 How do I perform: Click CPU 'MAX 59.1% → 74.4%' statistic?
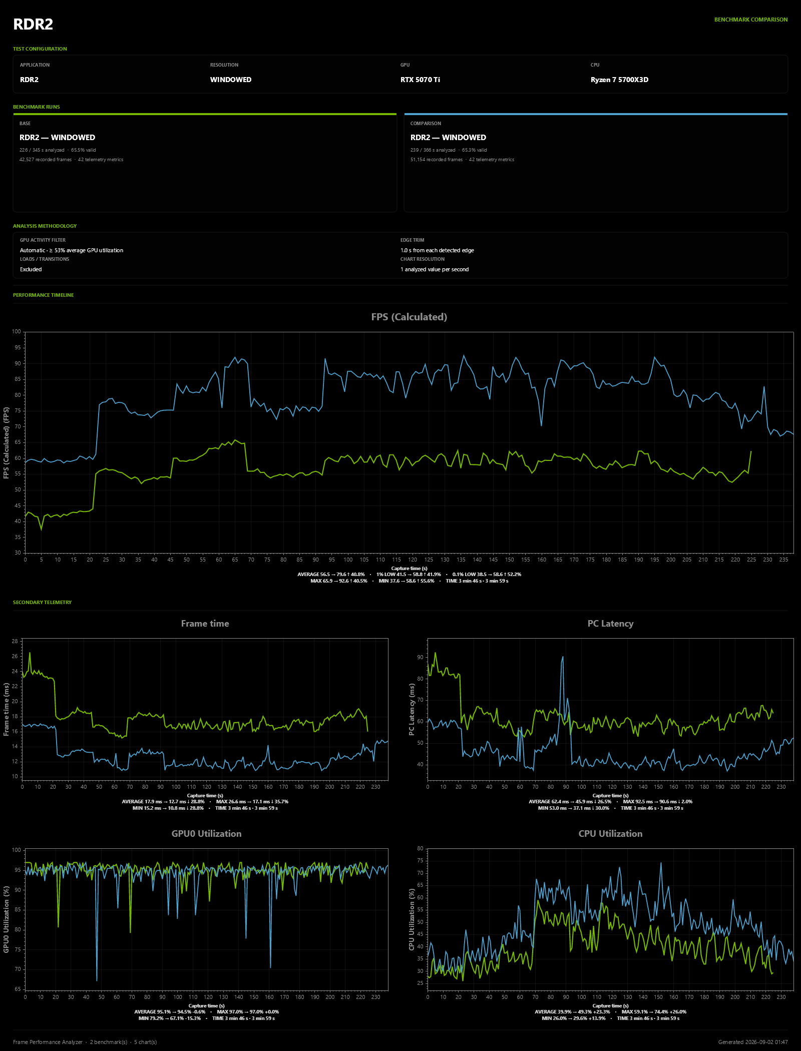(x=654, y=1012)
